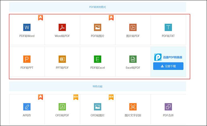207x126 pixels.
Task: Click the NEW badge on OFD转图片
Action: coord(111,97)
